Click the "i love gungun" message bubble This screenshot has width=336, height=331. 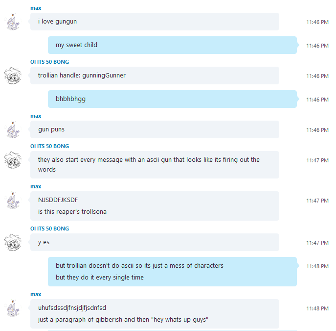[155, 22]
